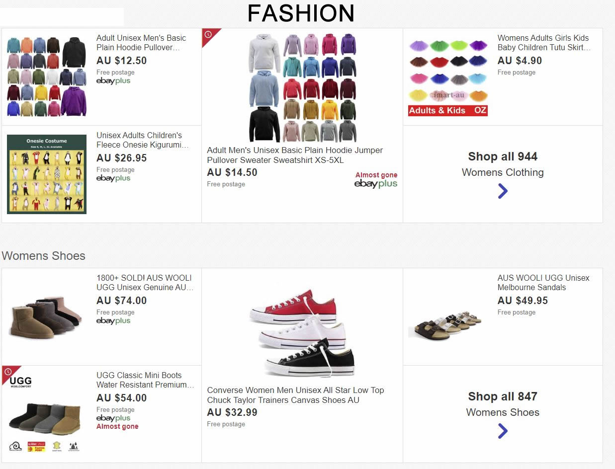Open the Melbourne Sandals product image
Image resolution: width=615 pixels, height=469 pixels.
coord(445,325)
